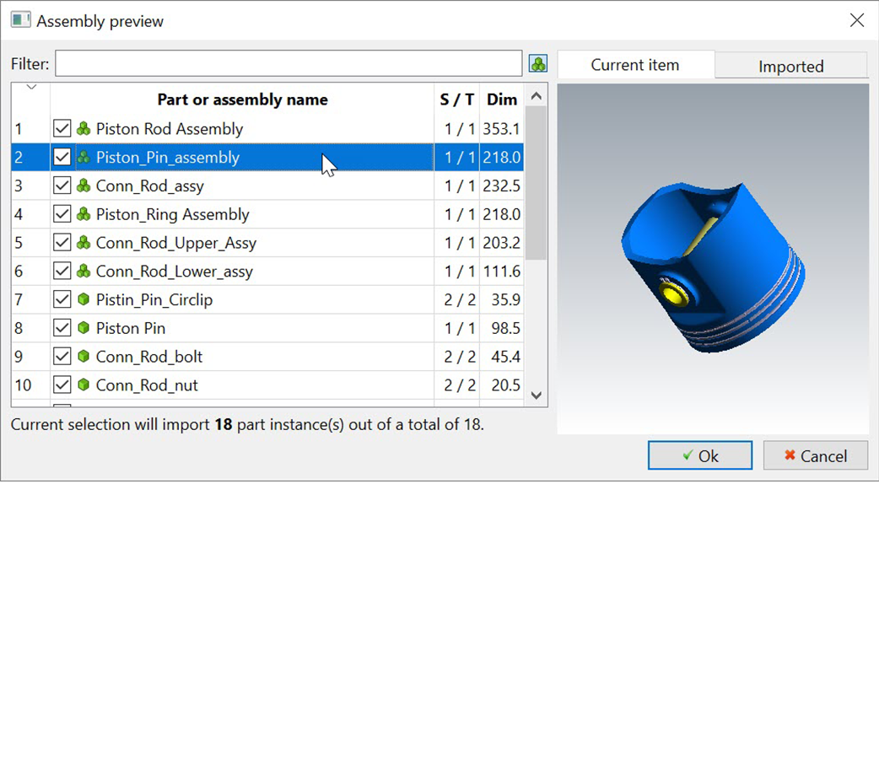The height and width of the screenshot is (780, 879).
Task: Click the part icon of Pistin_Pin_Circlip
Action: [x=84, y=299]
